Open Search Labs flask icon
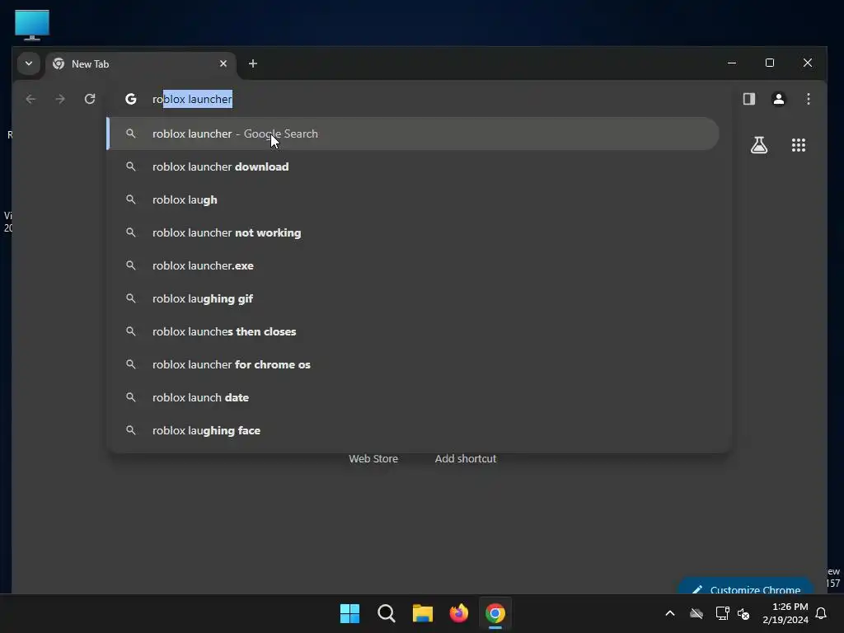Viewport: 844px width, 633px height. tap(759, 145)
